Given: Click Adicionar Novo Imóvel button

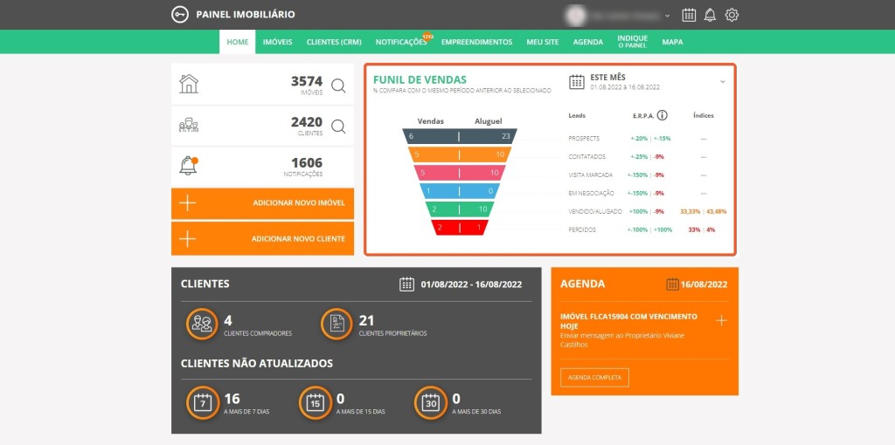Looking at the screenshot, I should 262,203.
